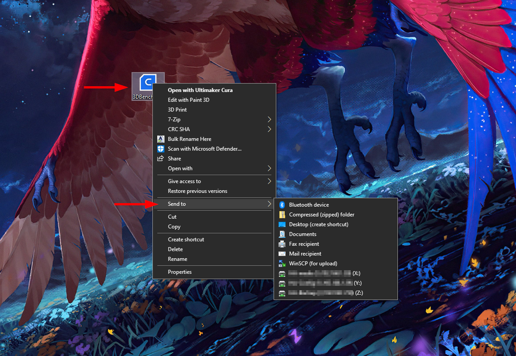Choose Bulk Rename Here

click(x=214, y=139)
